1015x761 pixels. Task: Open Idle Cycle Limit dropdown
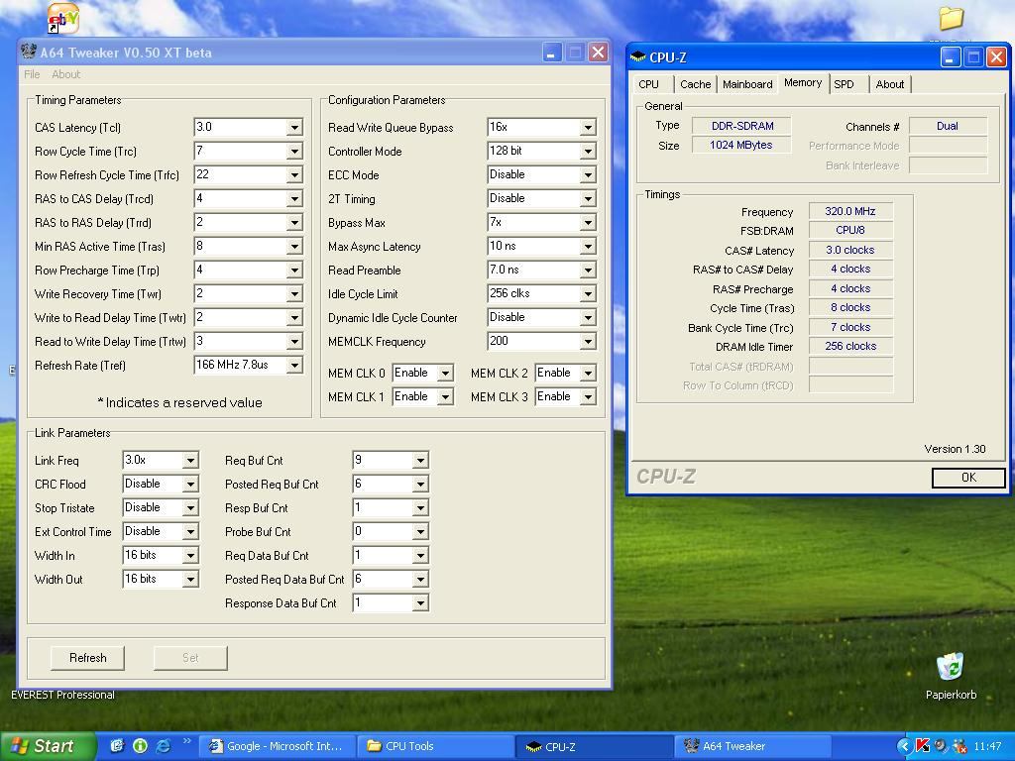(x=588, y=293)
